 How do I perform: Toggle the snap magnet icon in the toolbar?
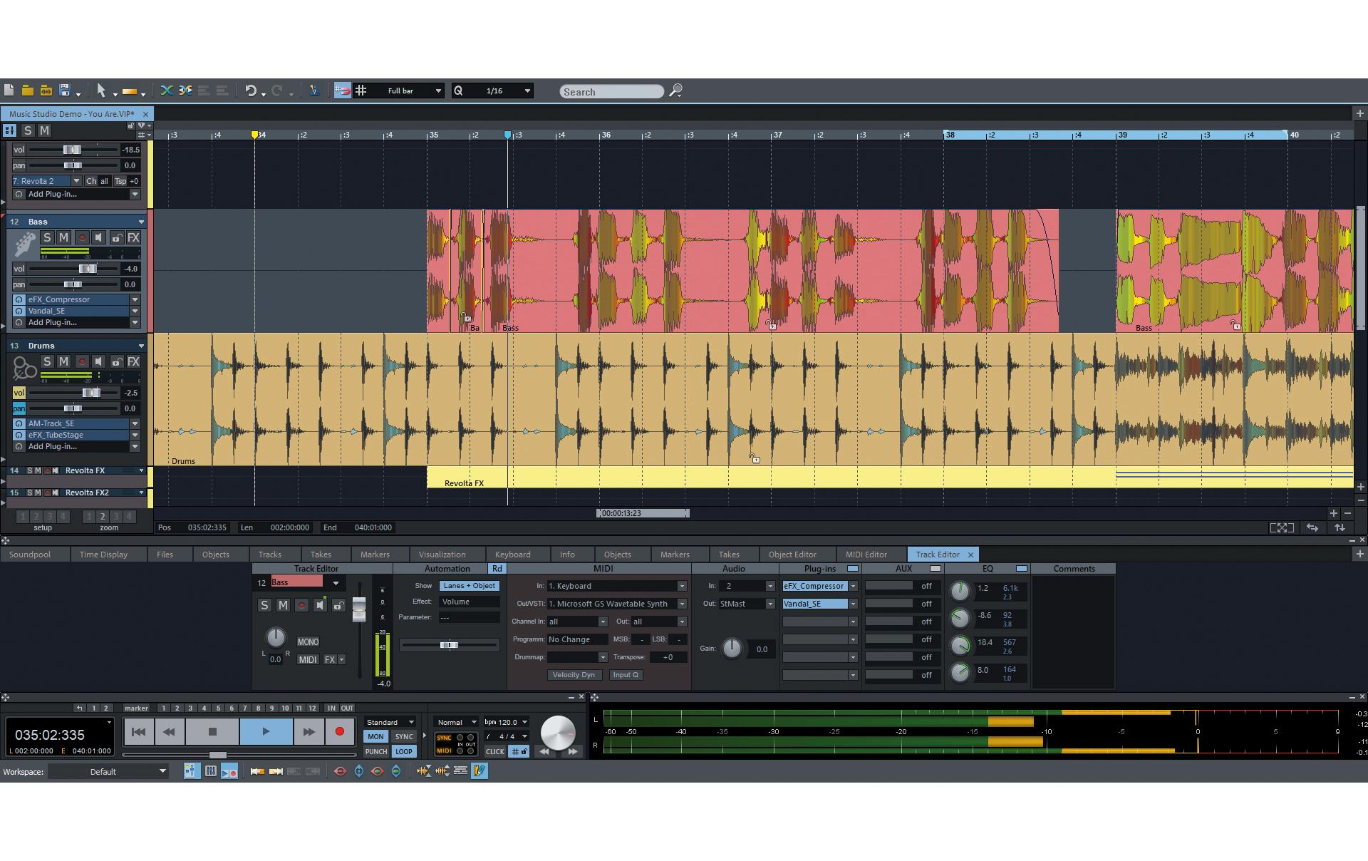[343, 91]
